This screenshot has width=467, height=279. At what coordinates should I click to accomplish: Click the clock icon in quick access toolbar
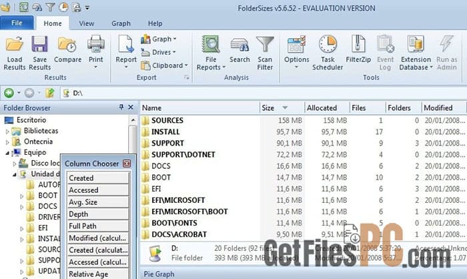[63, 7]
